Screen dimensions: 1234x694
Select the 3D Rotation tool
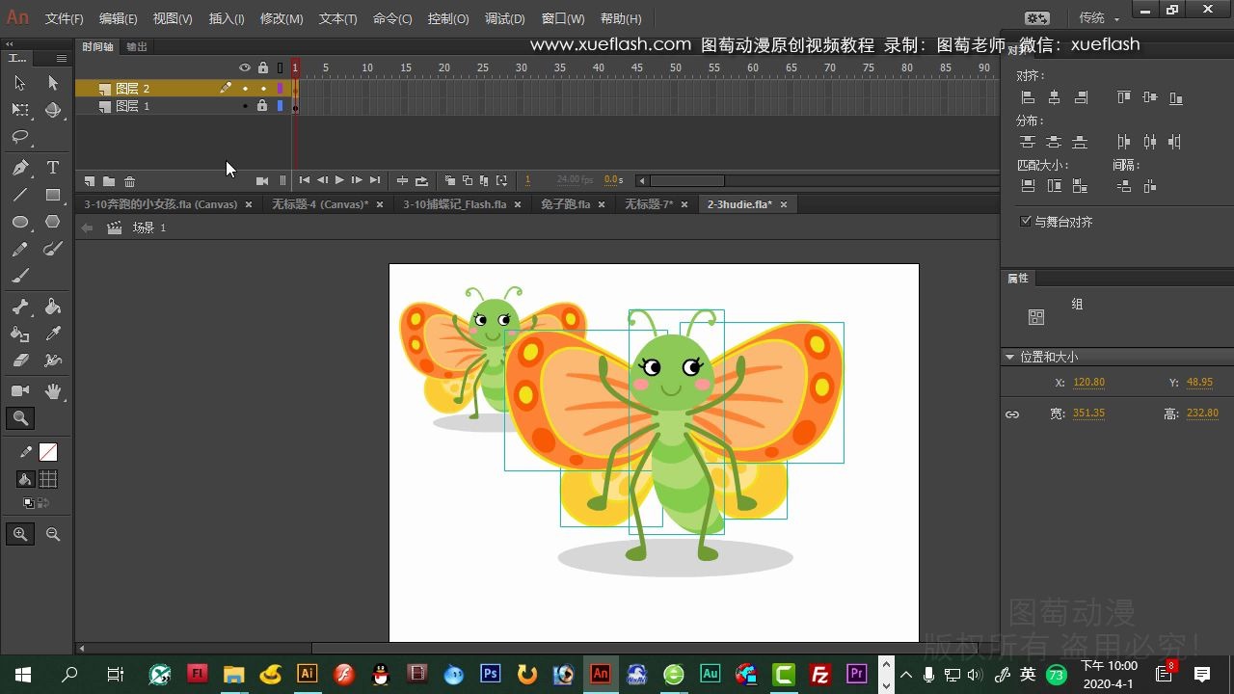pyautogui.click(x=53, y=110)
